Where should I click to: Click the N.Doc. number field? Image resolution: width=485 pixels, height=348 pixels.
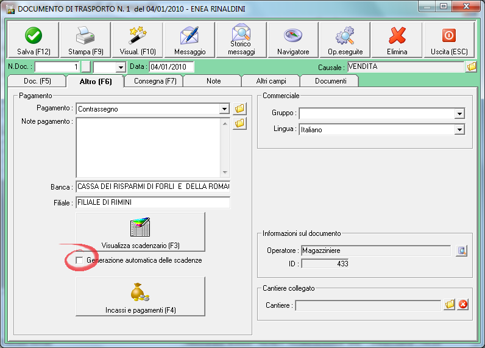[x=57, y=67]
